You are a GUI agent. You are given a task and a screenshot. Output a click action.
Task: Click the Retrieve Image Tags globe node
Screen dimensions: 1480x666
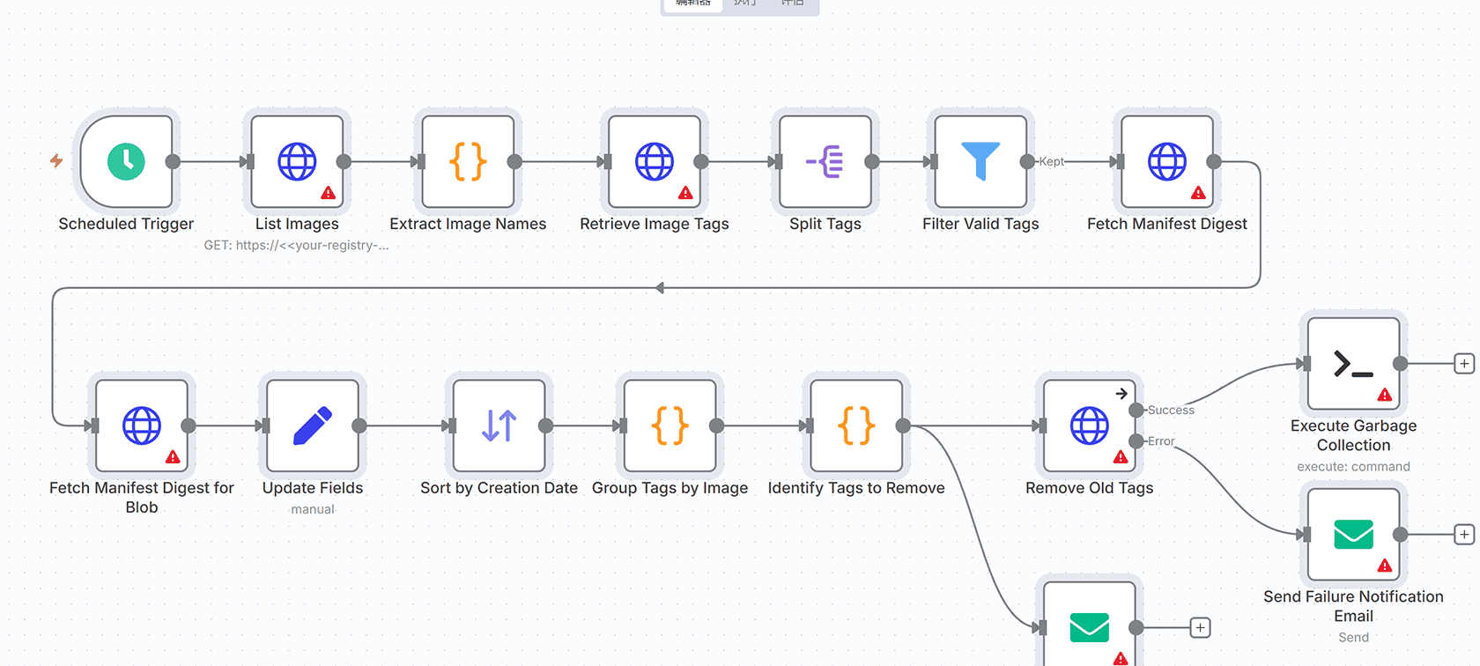coord(654,161)
